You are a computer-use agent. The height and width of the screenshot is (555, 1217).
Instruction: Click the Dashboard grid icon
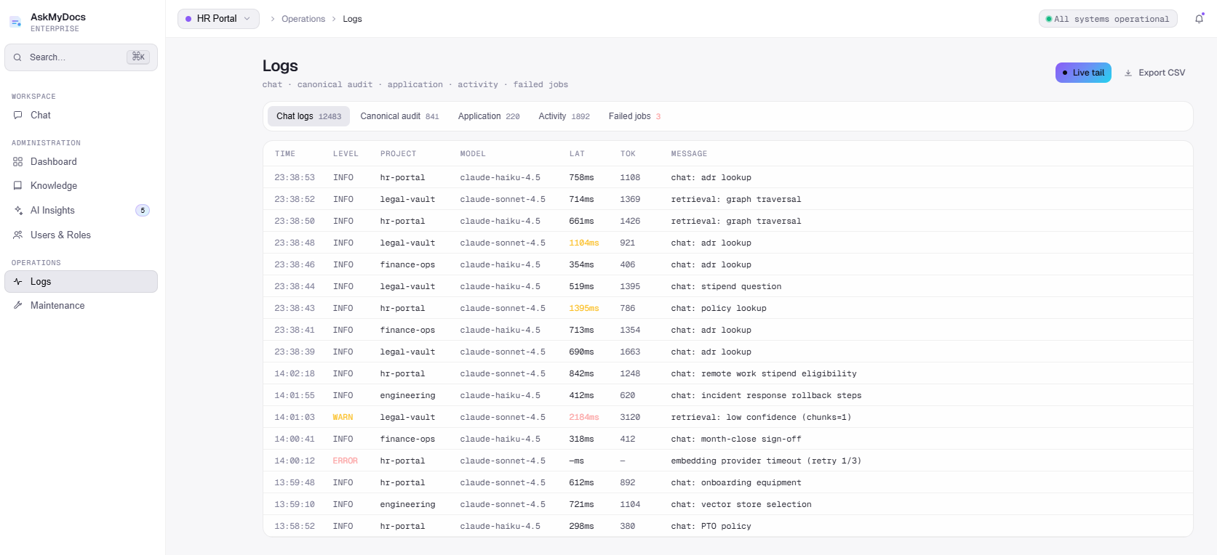click(x=18, y=162)
